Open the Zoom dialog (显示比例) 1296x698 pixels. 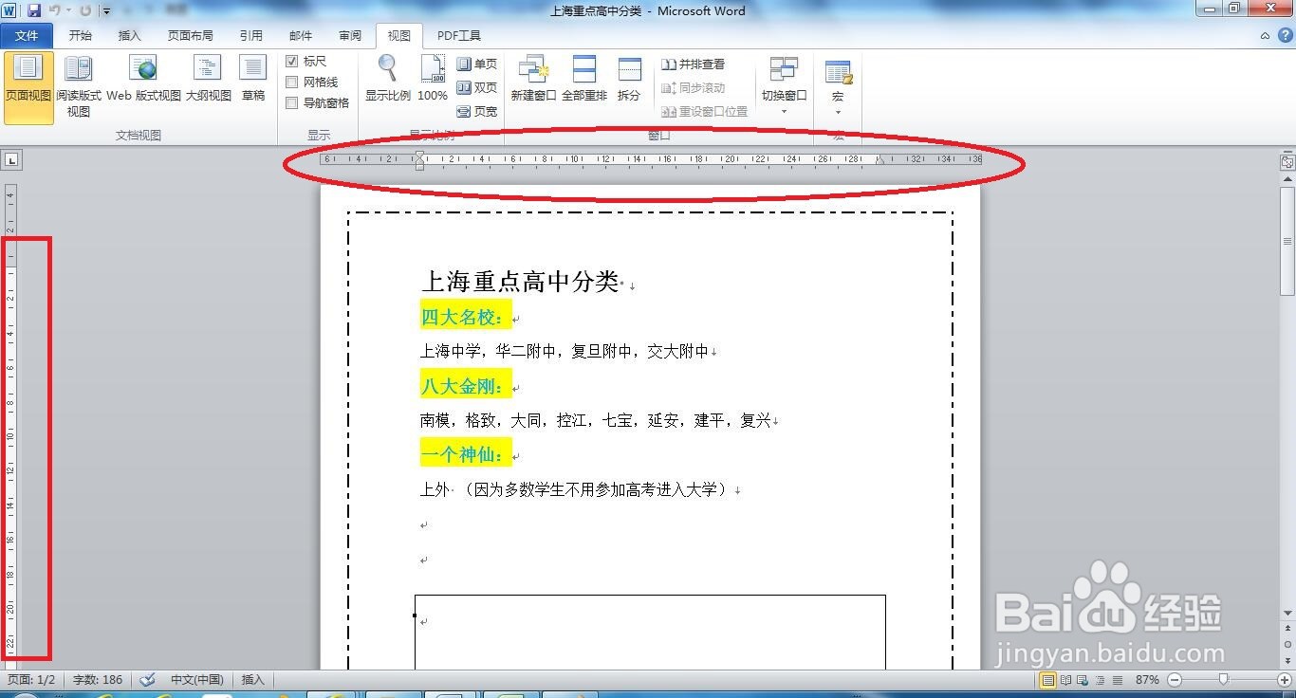(388, 79)
